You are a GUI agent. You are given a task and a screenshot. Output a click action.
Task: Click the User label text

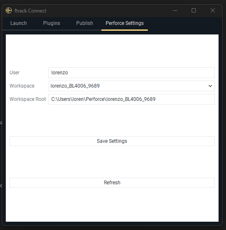[x=14, y=73]
